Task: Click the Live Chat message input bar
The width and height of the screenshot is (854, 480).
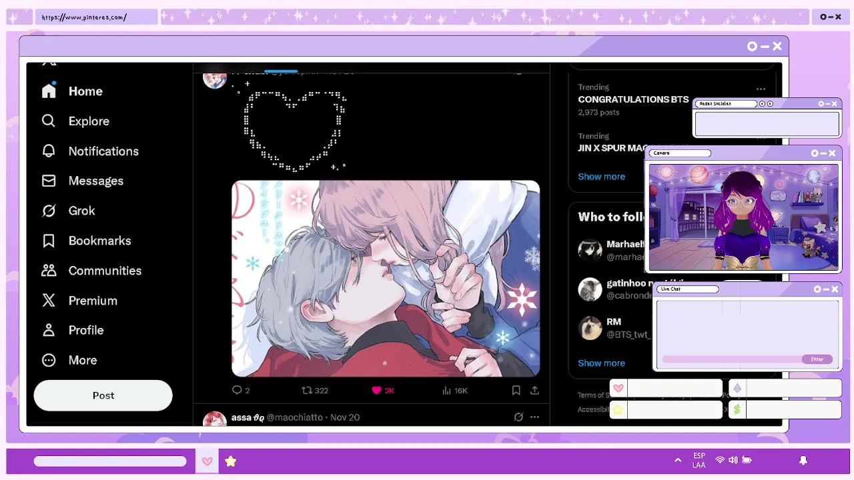Action: click(732, 359)
